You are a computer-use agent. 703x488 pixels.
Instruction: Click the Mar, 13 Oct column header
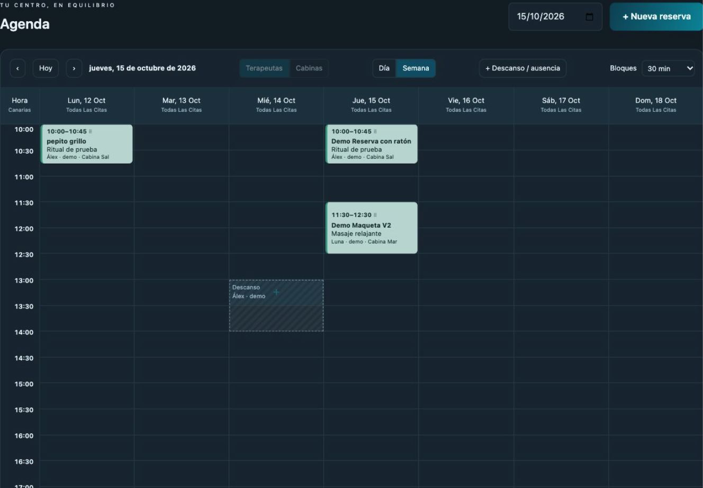pyautogui.click(x=182, y=105)
